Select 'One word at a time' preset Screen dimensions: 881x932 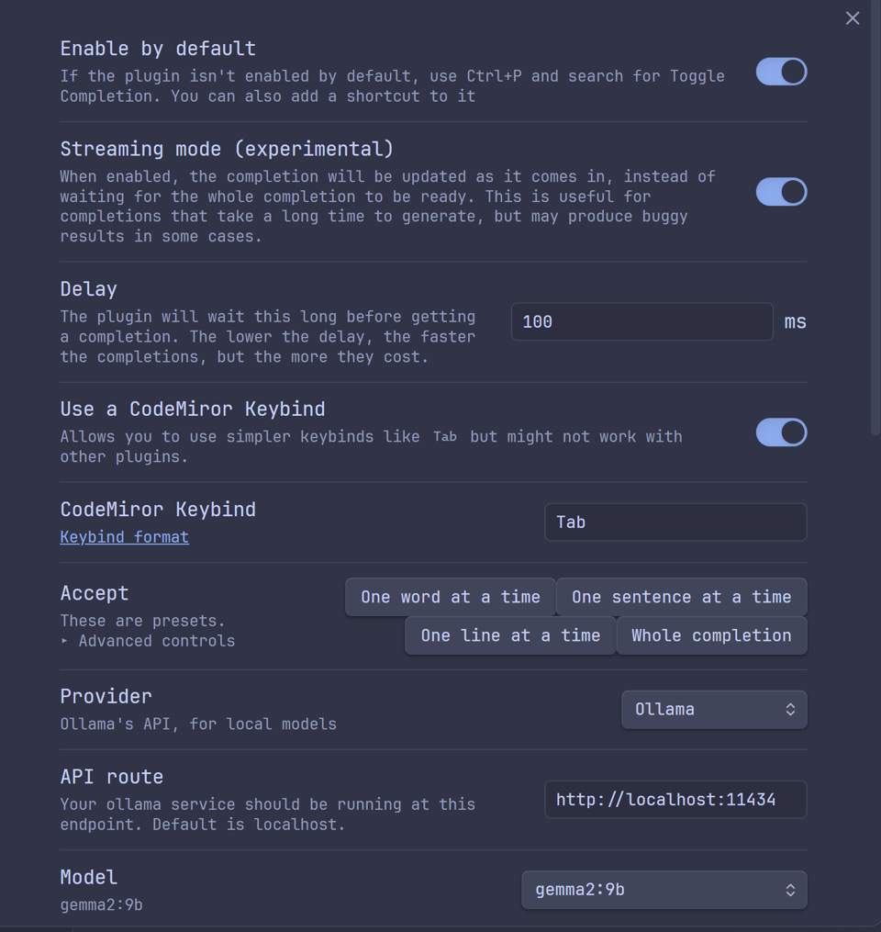[x=450, y=597]
